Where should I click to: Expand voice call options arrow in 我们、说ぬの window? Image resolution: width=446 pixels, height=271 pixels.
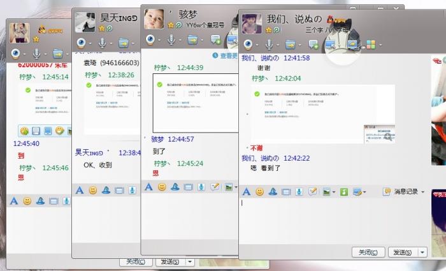click(x=278, y=45)
